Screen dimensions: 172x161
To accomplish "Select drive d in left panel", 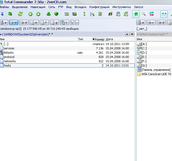I will coord(24,23).
